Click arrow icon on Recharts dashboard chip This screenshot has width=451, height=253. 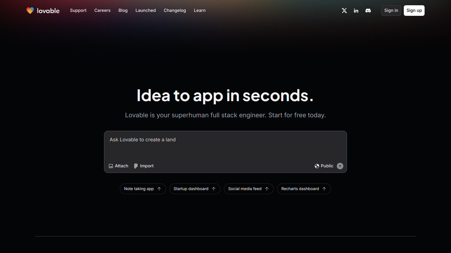tap(324, 189)
